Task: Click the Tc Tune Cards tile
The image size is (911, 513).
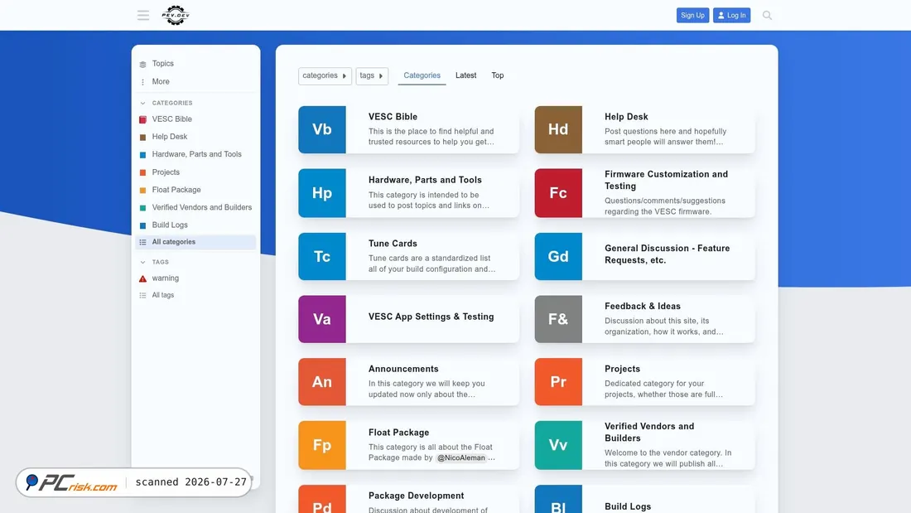Action: [x=322, y=257]
